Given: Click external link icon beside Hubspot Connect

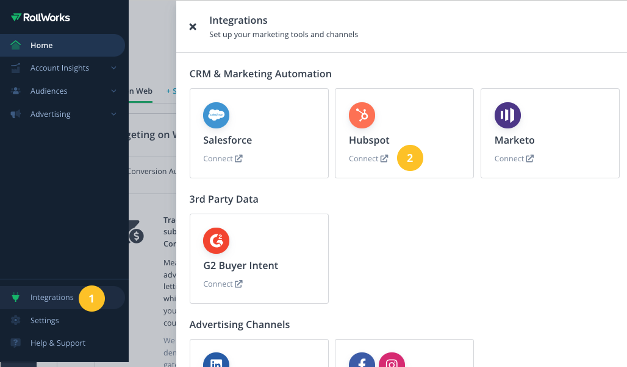Looking at the screenshot, I should point(384,158).
